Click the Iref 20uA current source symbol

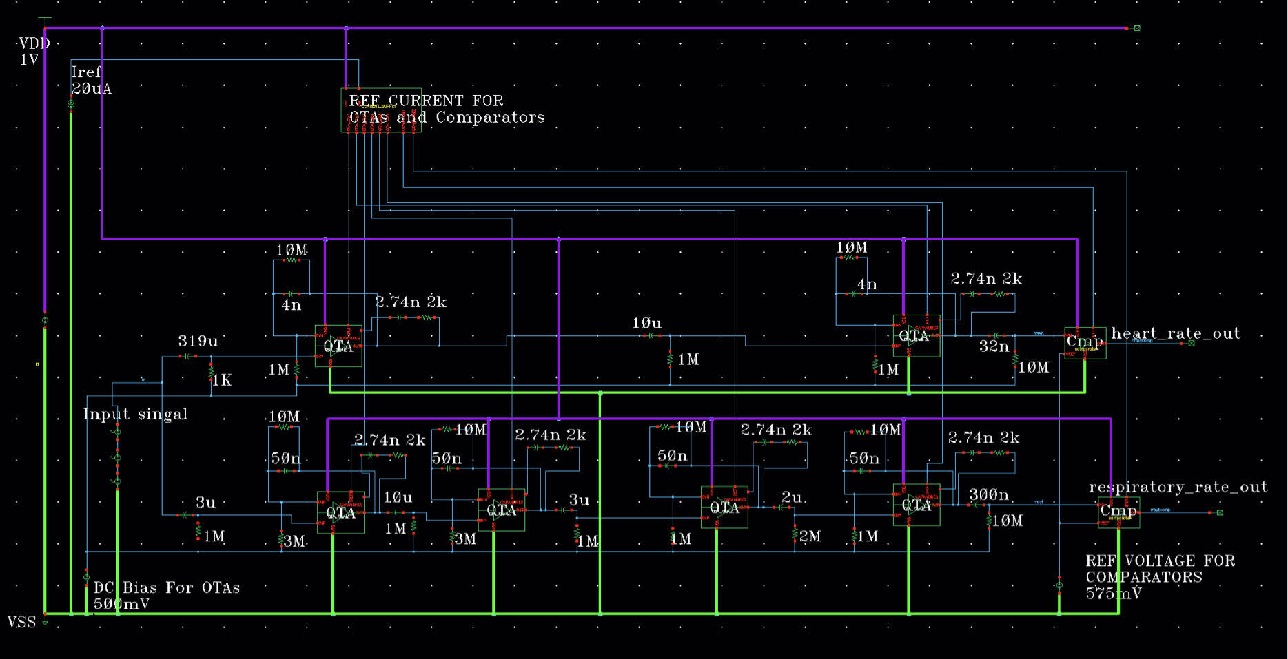71,104
